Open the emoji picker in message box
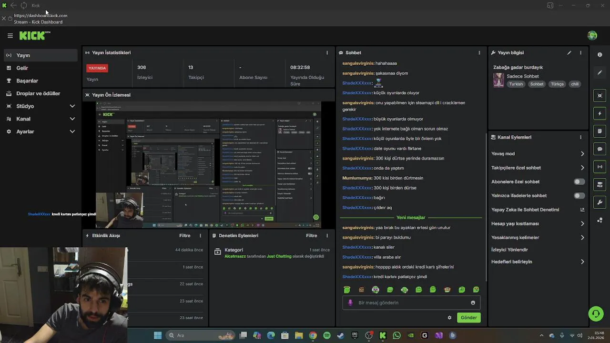The width and height of the screenshot is (610, 343). click(x=473, y=303)
